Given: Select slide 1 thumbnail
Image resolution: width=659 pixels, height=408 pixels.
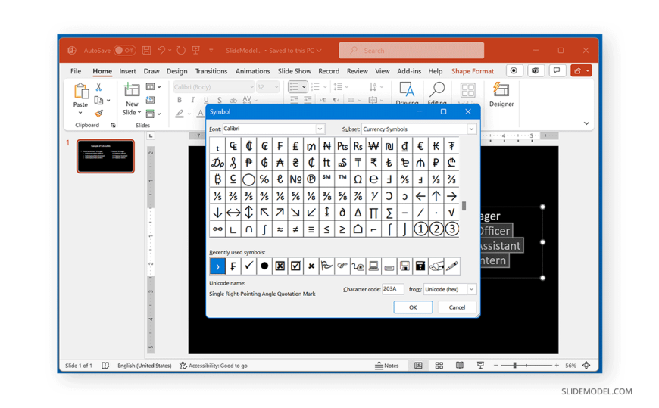Looking at the screenshot, I should click(105, 156).
